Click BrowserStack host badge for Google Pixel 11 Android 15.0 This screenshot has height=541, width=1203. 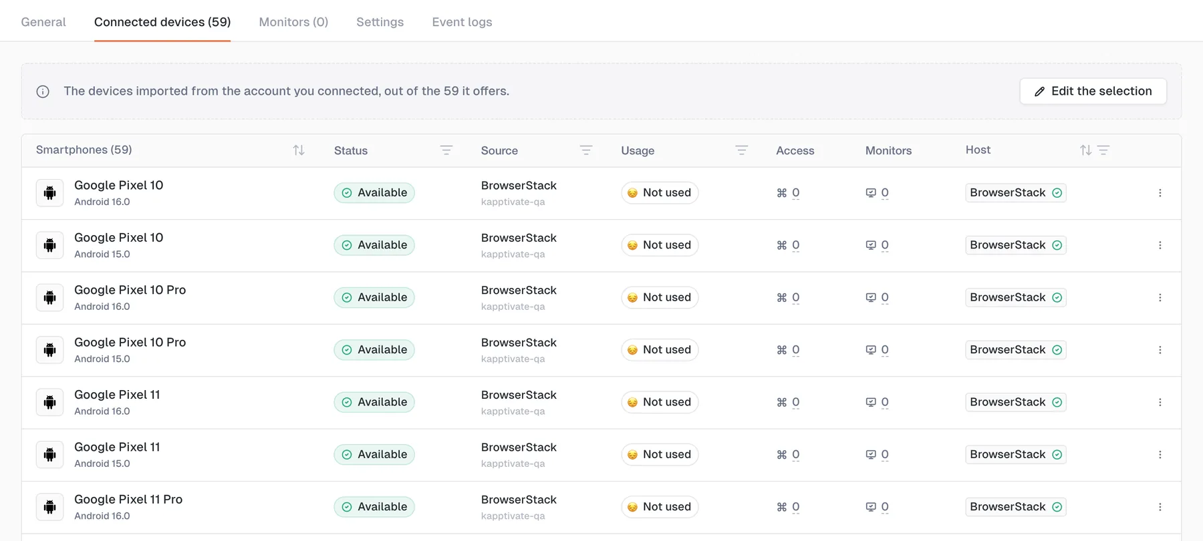[x=1015, y=455]
